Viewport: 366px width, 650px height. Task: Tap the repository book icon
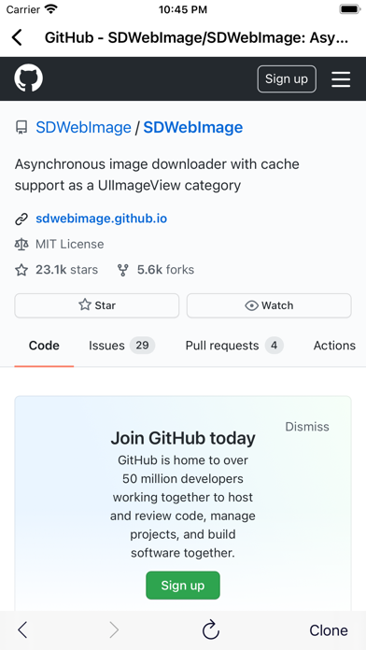pos(21,127)
